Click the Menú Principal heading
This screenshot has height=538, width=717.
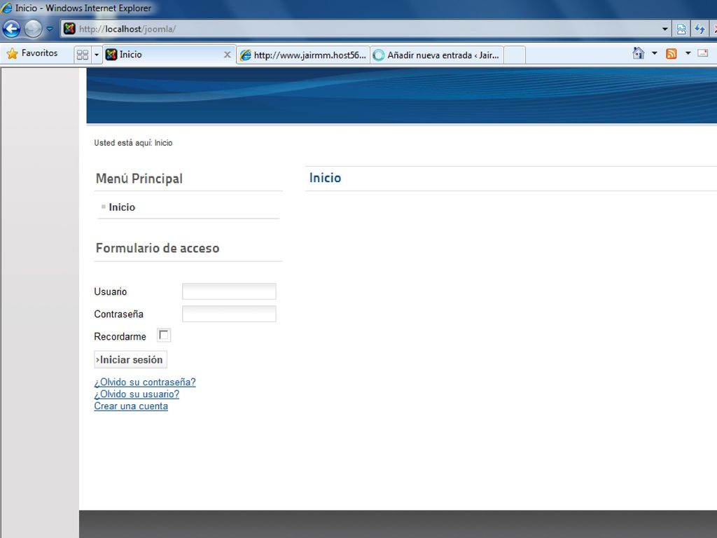[x=139, y=179]
